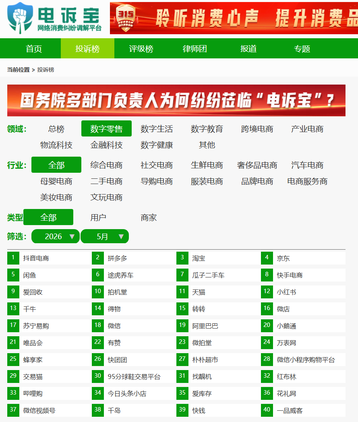358x422 pixels.
Task: Filter industry by 奢侈品电商
Action: click(x=257, y=165)
